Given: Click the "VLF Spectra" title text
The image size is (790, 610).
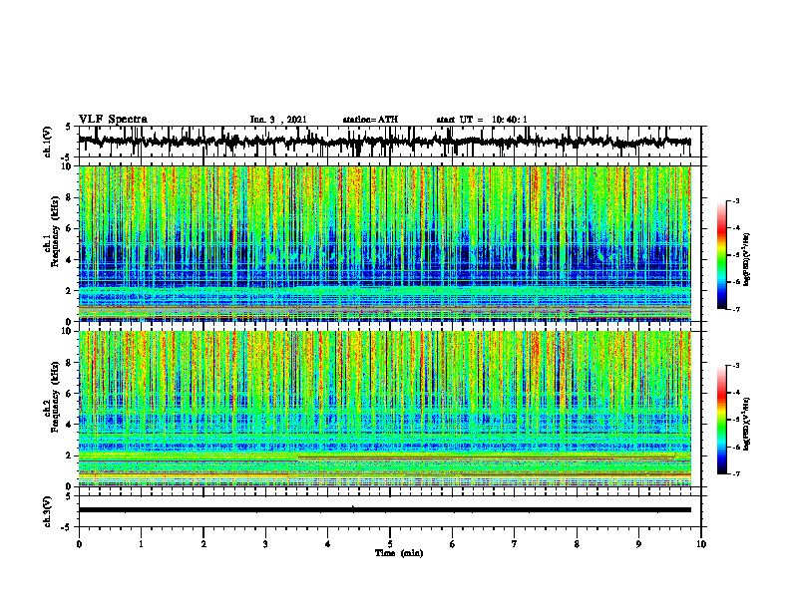Looking at the screenshot, I should tap(113, 120).
